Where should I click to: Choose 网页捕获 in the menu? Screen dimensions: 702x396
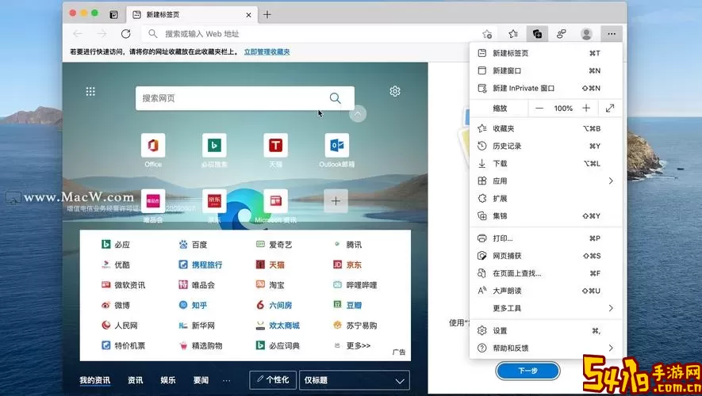pyautogui.click(x=545, y=256)
